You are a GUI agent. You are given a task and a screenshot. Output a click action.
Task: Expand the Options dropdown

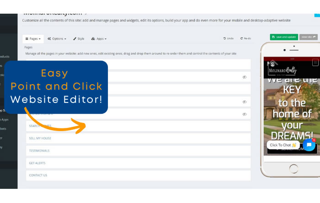57,39
